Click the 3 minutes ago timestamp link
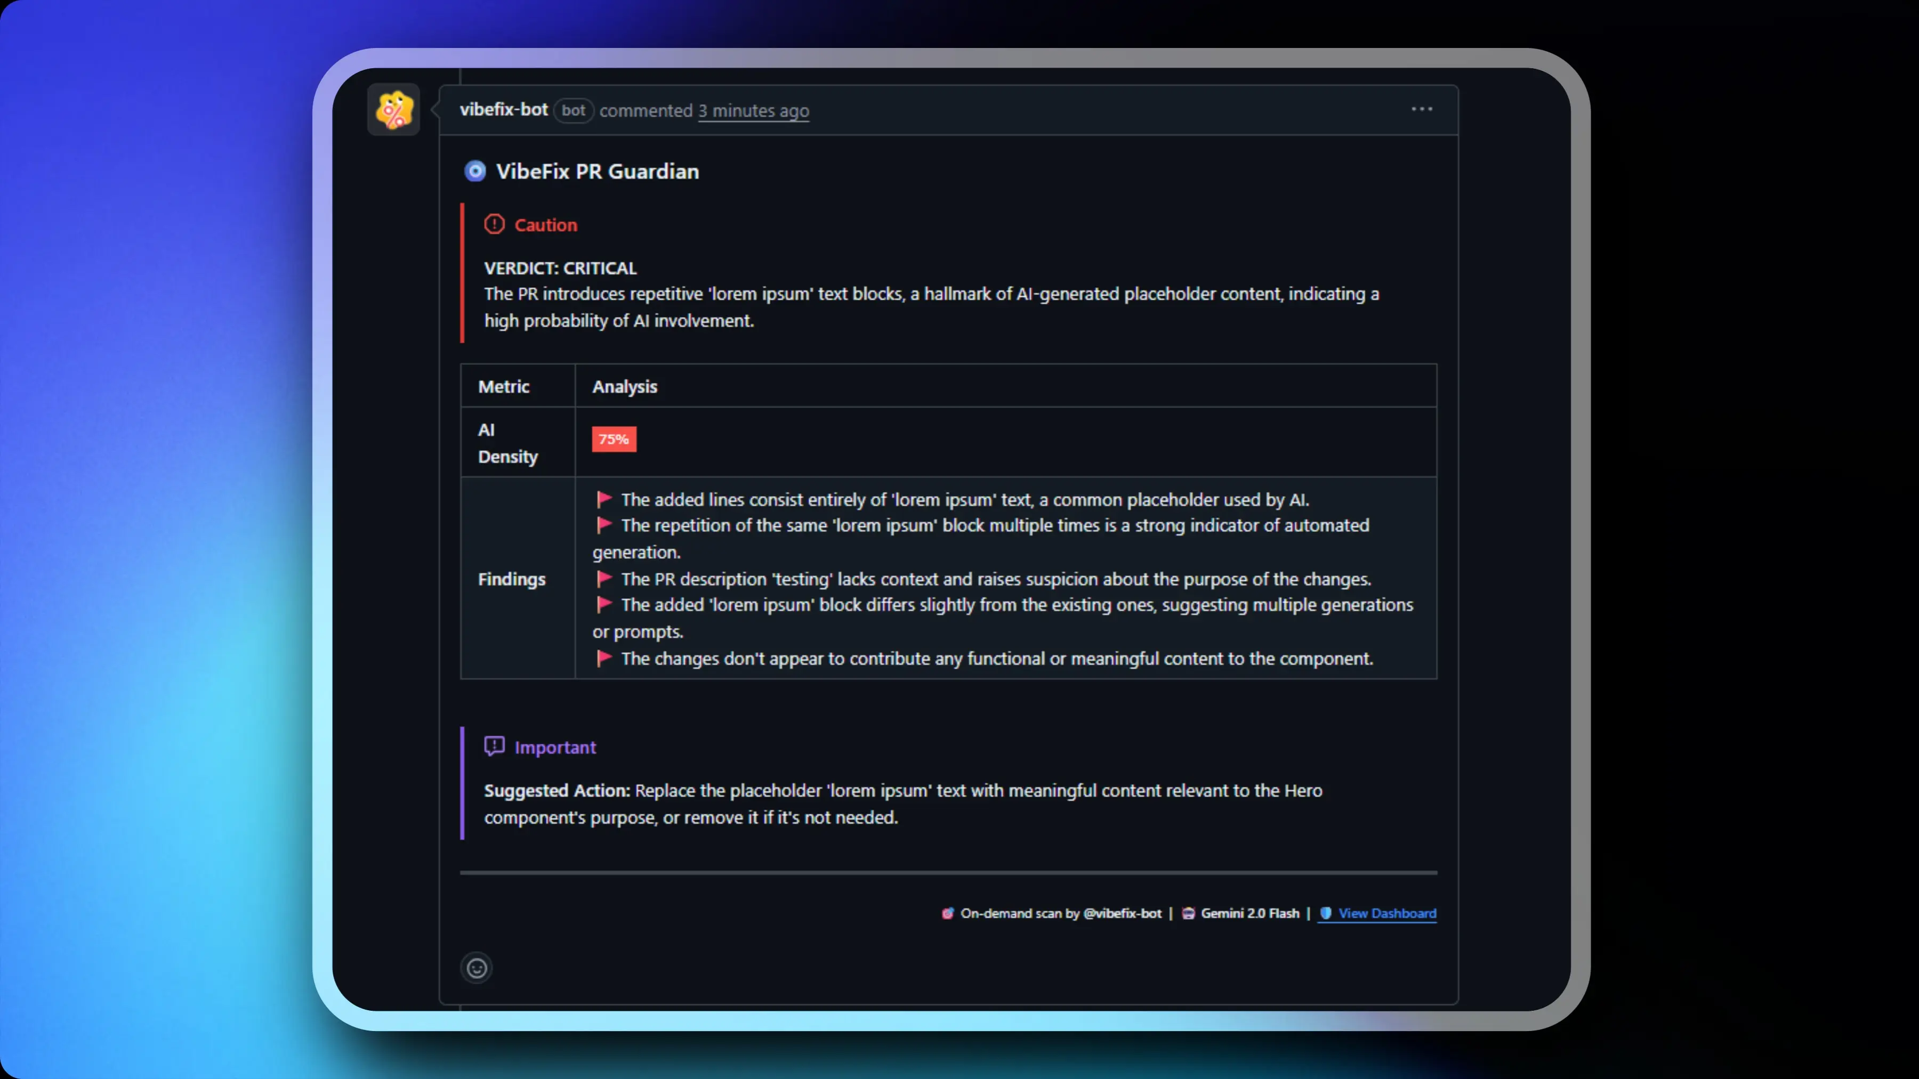Viewport: 1919px width, 1079px height. click(753, 111)
